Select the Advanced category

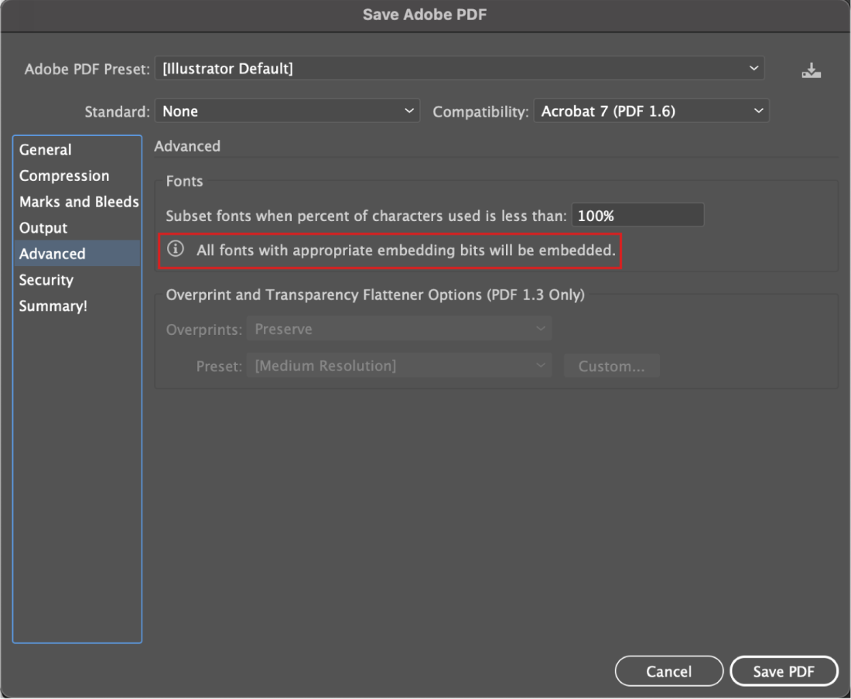pyautogui.click(x=77, y=254)
